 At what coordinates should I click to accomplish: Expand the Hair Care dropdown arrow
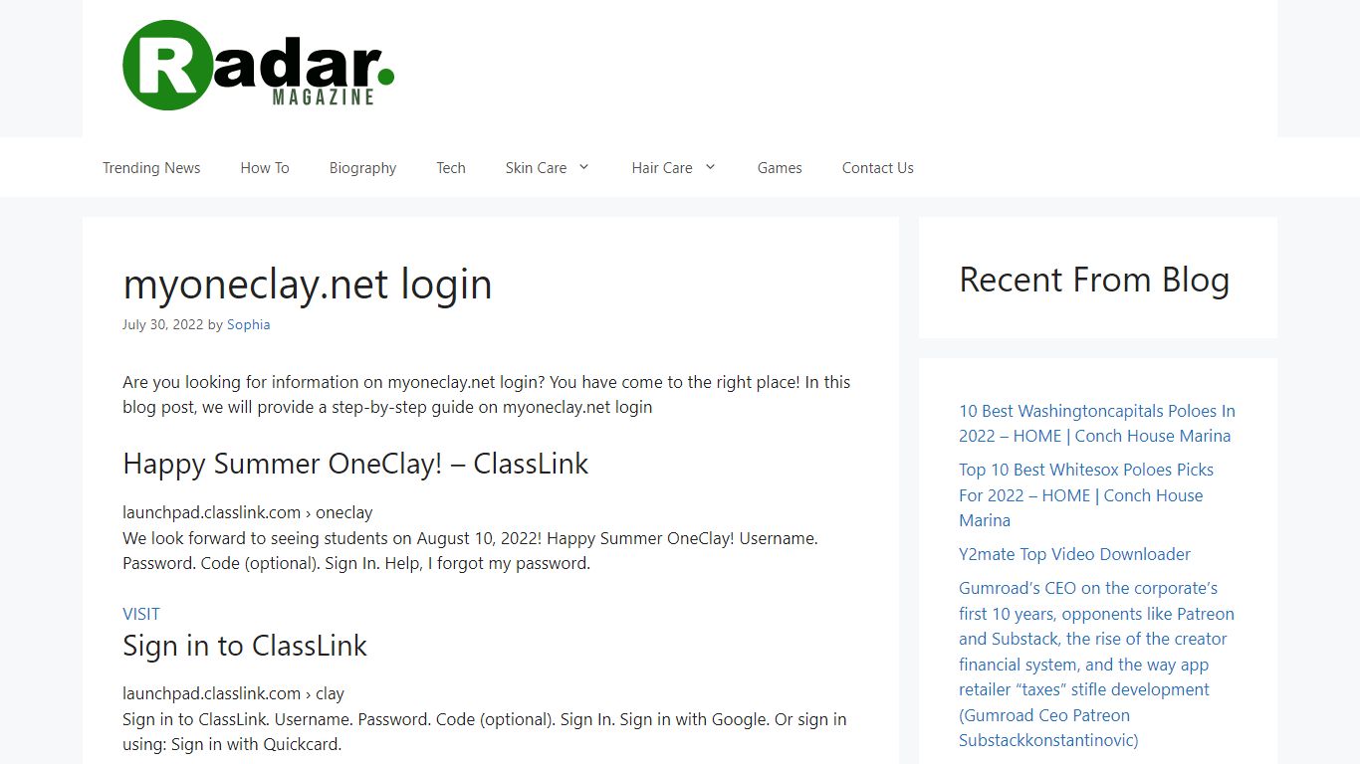711,167
